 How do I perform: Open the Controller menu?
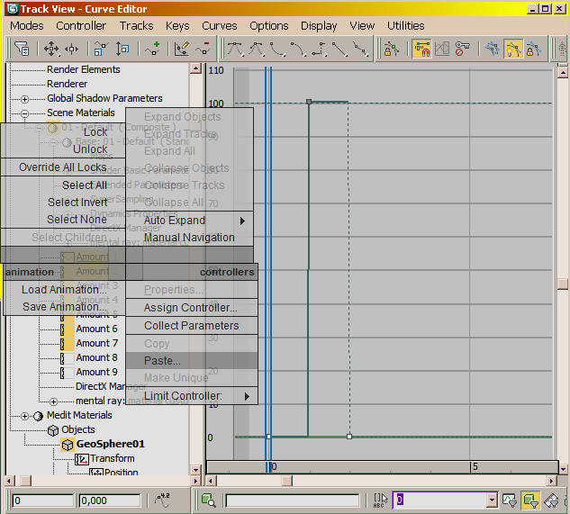coord(81,26)
